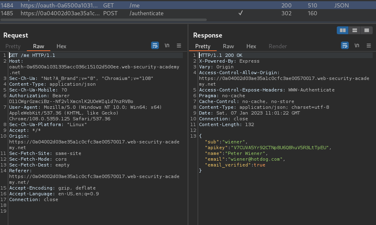
Task: Click the Accept-Language en-US line
Action: 54,194
